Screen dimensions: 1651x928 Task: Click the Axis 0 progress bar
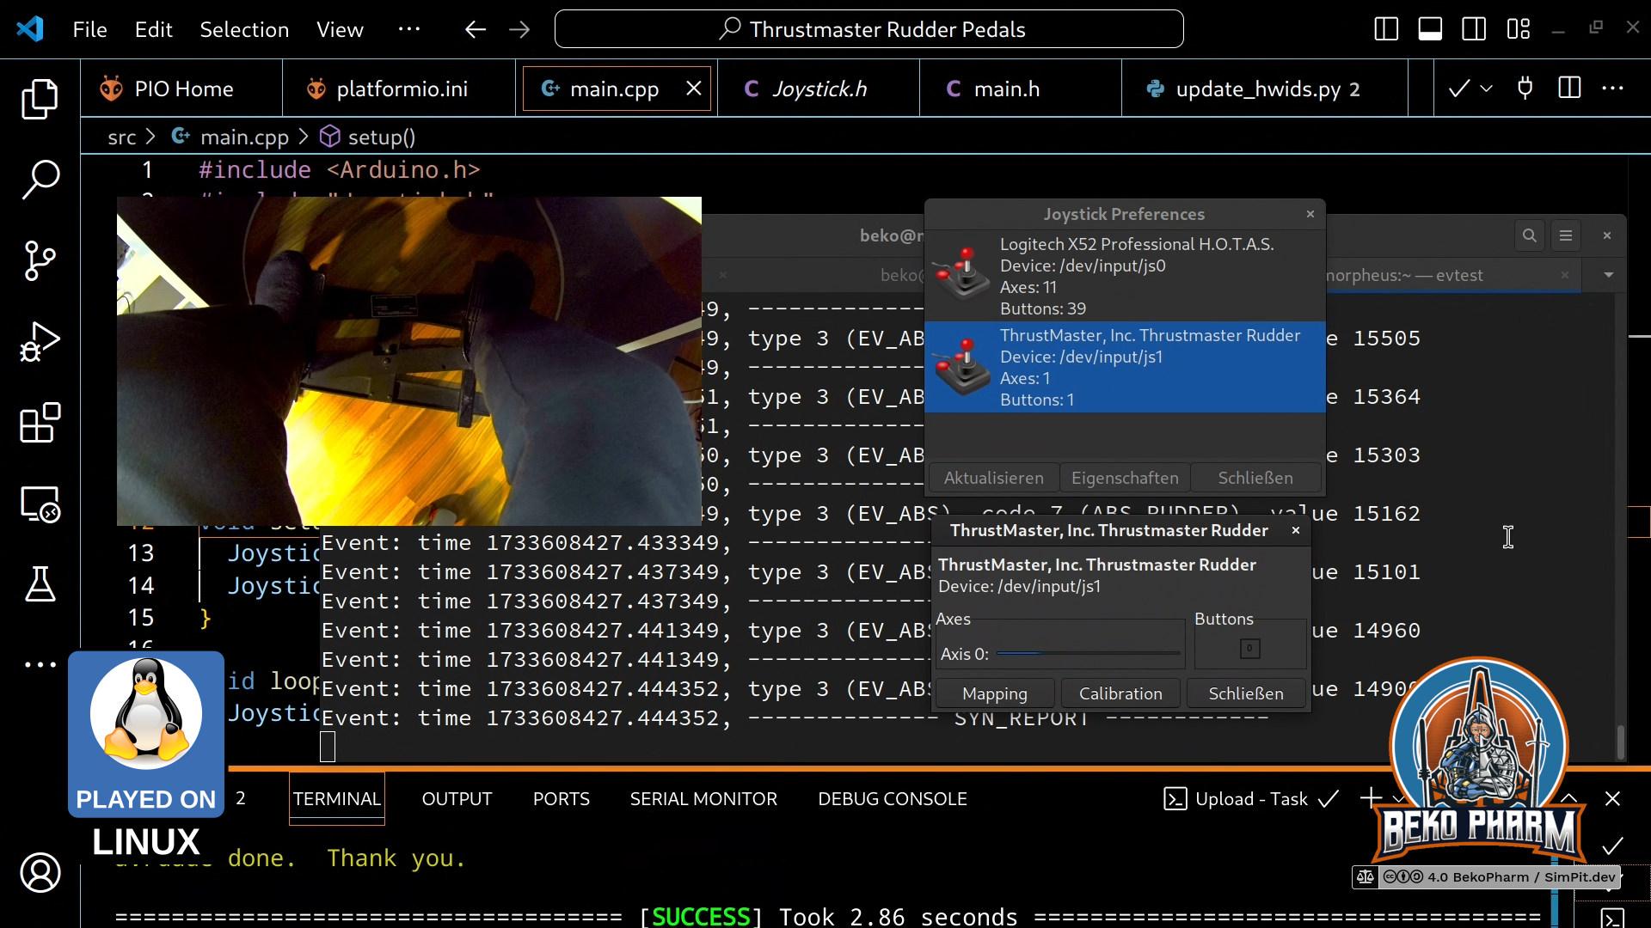pyautogui.click(x=1089, y=654)
